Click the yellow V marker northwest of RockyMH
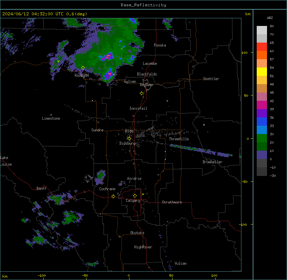The image size is (287, 280). coord(58,61)
